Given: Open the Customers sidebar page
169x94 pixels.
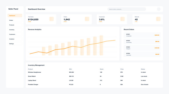Looking at the screenshot, I should (15, 34).
